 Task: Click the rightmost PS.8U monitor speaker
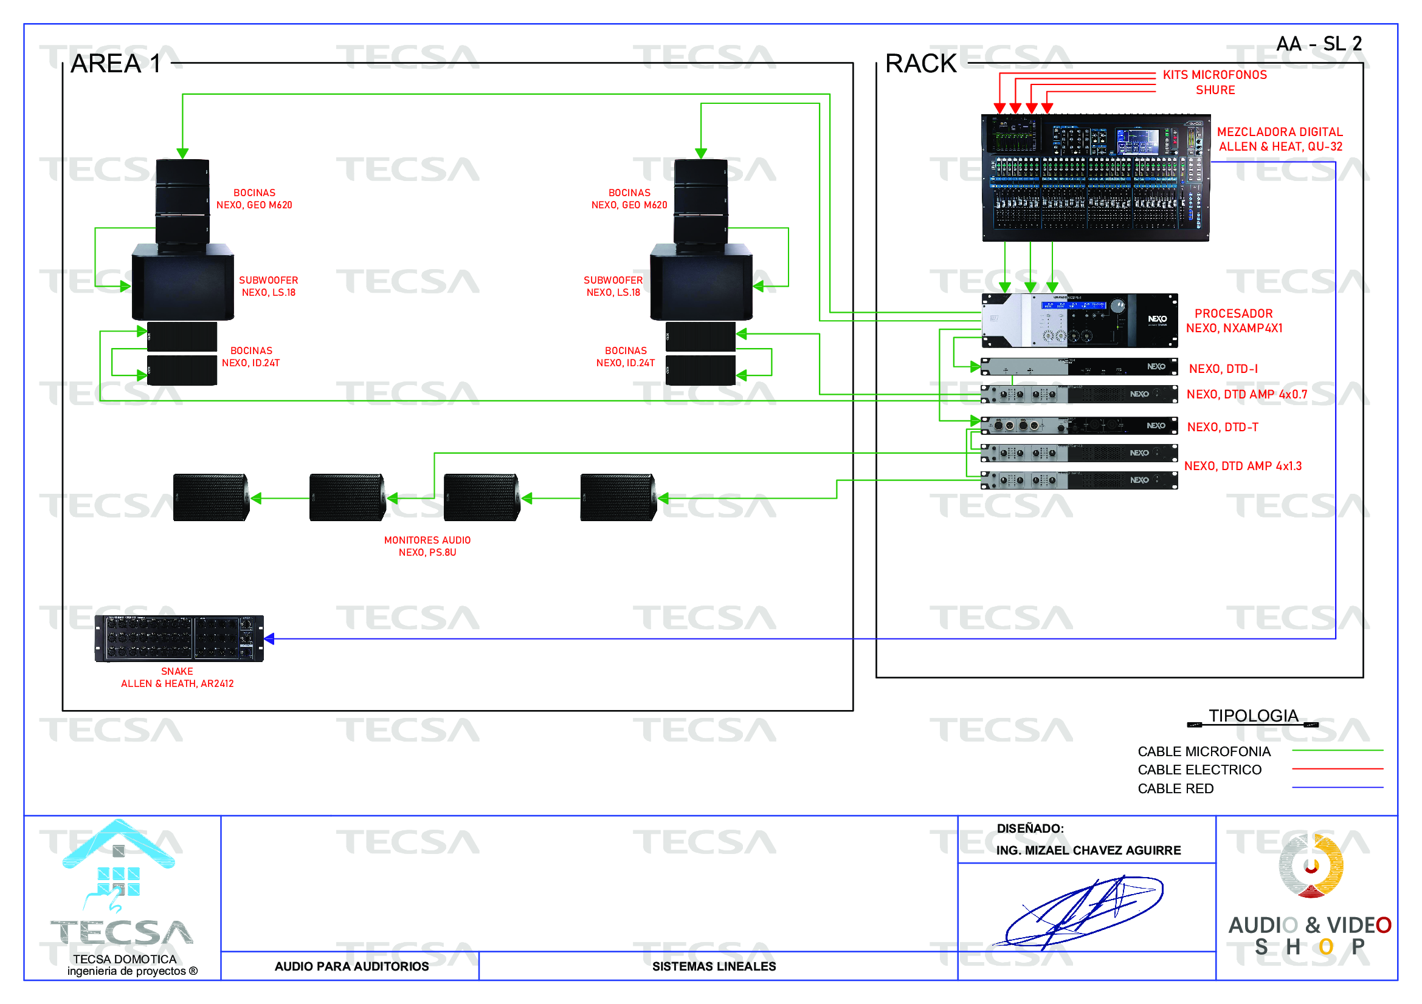click(618, 498)
